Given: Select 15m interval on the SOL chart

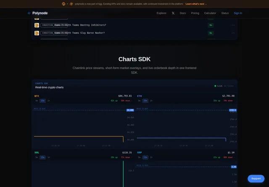Looking at the screenshot, I should (x=42, y=157).
